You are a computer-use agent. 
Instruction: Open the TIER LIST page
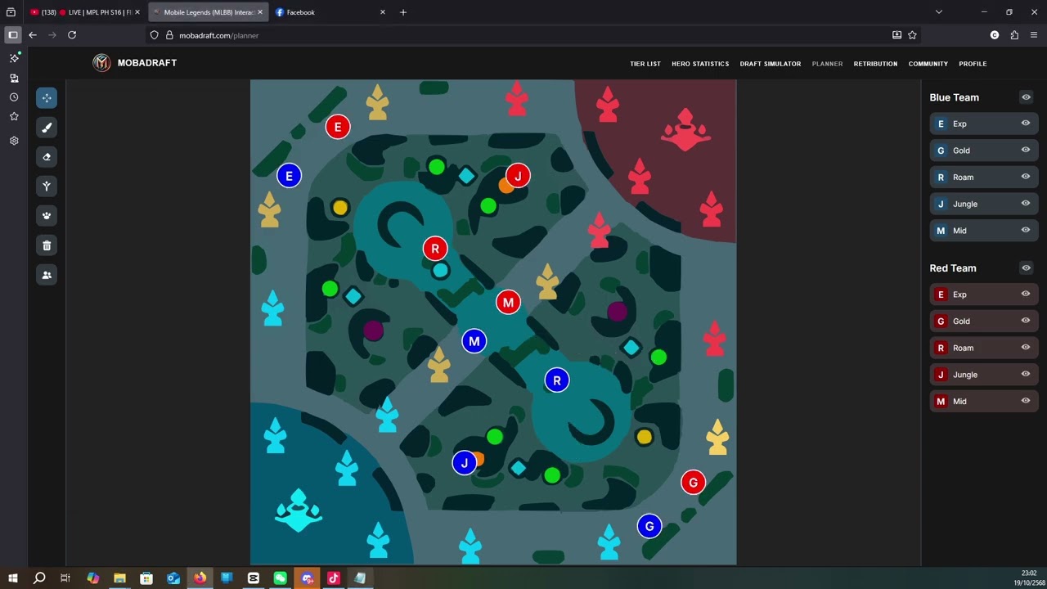coord(645,64)
